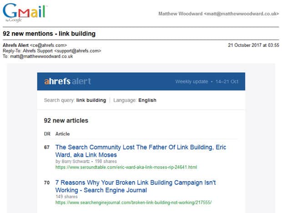Screen dimensions: 282x213
Task: Click the Article column header
Action: coord(62,134)
